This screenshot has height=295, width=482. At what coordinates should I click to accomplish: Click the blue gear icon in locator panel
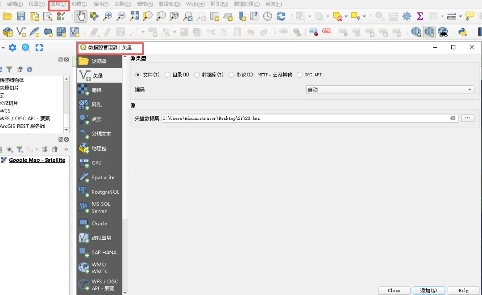pyautogui.click(x=12, y=48)
